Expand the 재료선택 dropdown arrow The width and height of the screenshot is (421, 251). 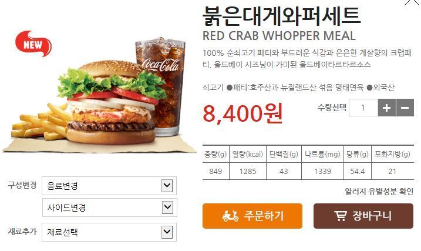167,232
